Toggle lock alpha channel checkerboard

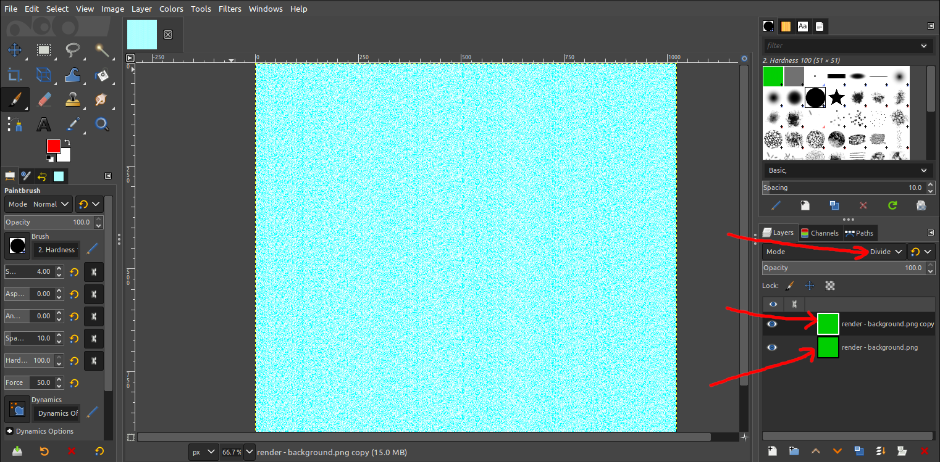pos(830,286)
